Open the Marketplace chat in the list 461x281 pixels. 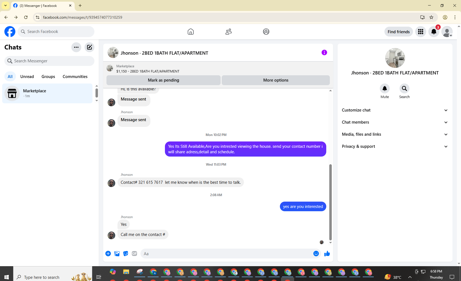[x=47, y=93]
